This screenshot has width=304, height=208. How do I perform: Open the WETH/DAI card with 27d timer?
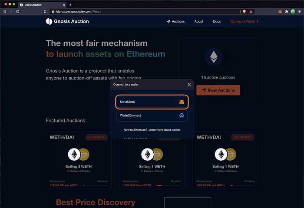(x=225, y=160)
